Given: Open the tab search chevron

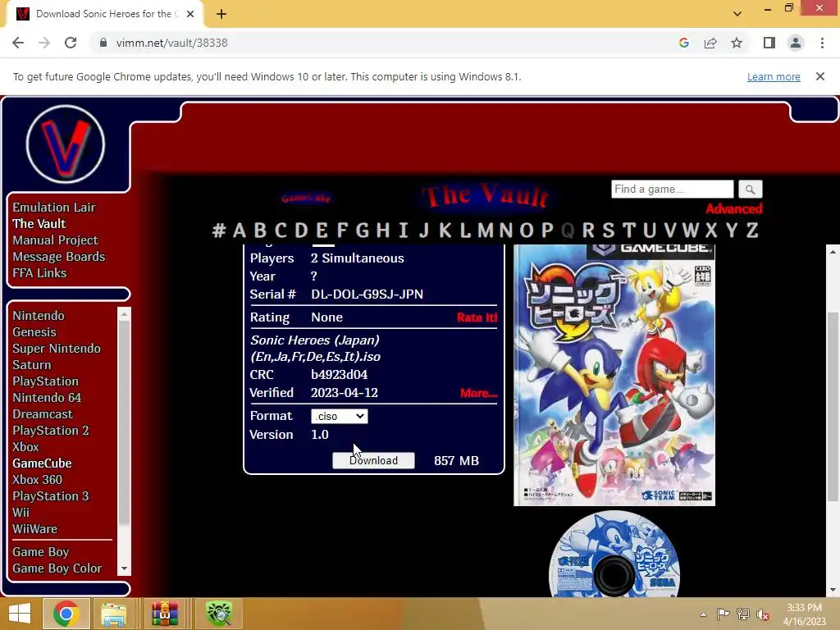Looking at the screenshot, I should click(x=737, y=14).
